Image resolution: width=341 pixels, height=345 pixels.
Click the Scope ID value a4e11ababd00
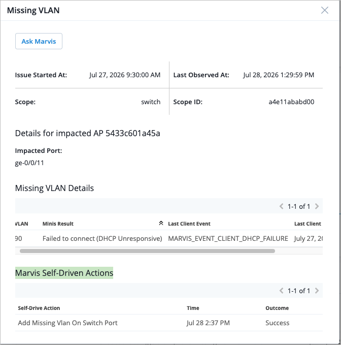pyautogui.click(x=291, y=102)
